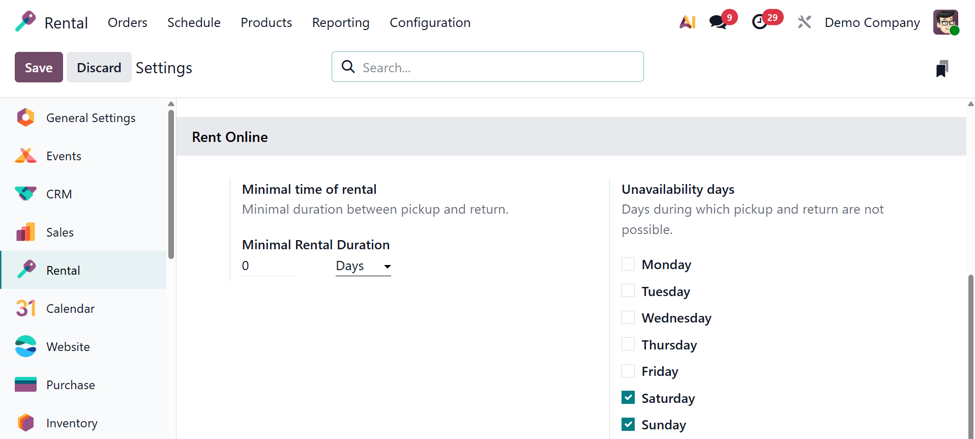Open Website settings in sidebar
This screenshot has width=975, height=439.
68,347
